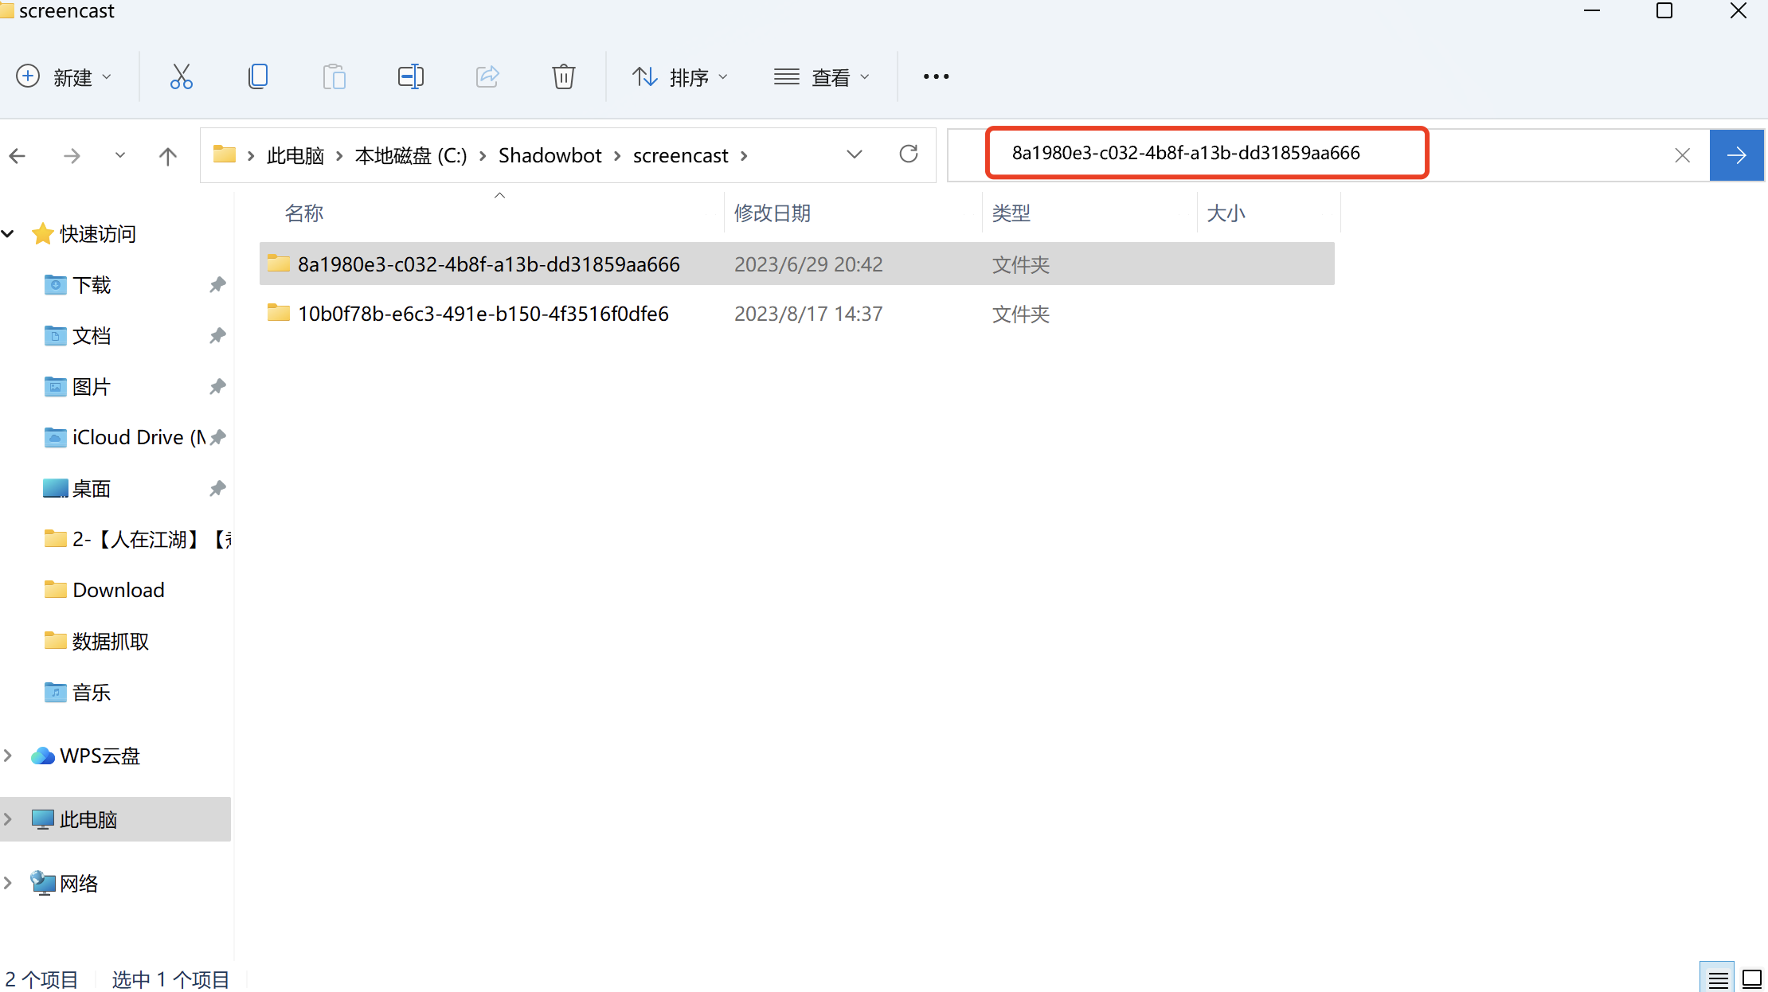Open the 排序 sort dropdown
Screen dimensions: 1768x992
[x=680, y=77]
